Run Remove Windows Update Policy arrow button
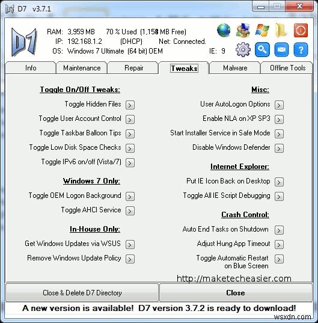The width and height of the screenshot is (318, 323). tap(130, 259)
